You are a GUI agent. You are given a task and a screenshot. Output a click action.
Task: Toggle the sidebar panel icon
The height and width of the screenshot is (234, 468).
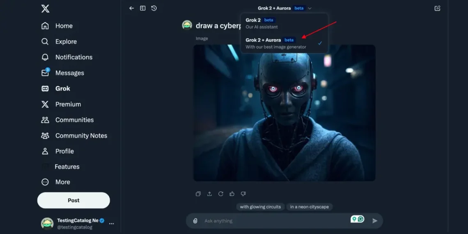143,8
